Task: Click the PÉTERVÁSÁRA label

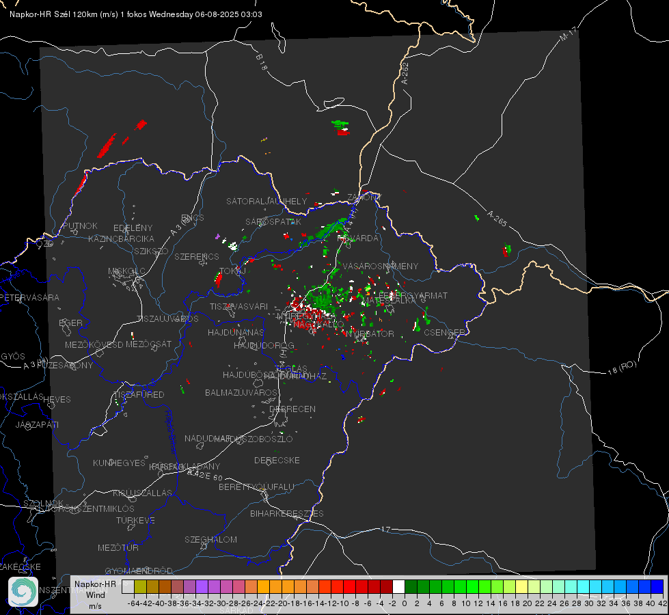Action: click(x=30, y=297)
